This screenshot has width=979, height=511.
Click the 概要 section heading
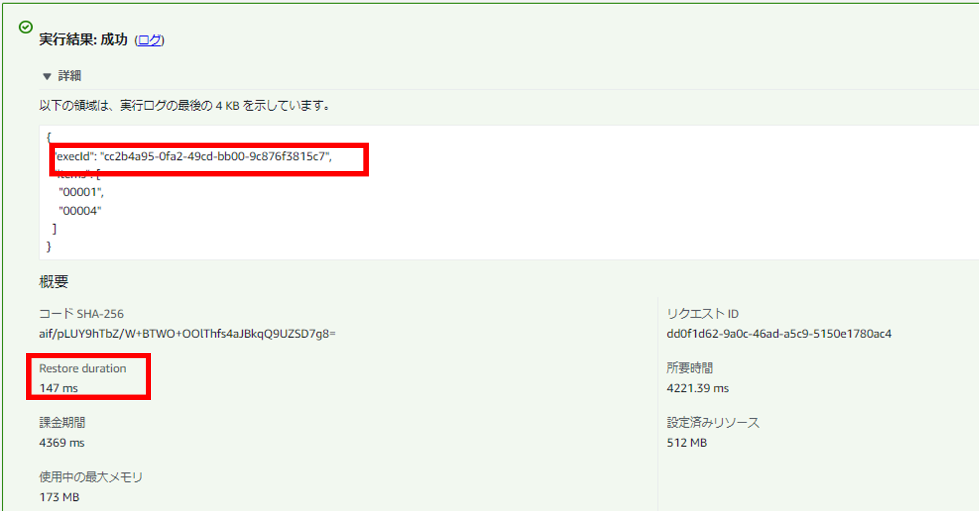(x=54, y=282)
